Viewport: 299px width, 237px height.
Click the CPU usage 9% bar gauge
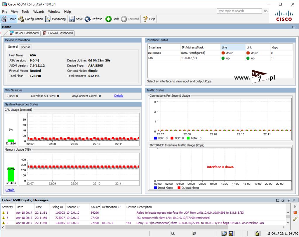click(x=11, y=129)
